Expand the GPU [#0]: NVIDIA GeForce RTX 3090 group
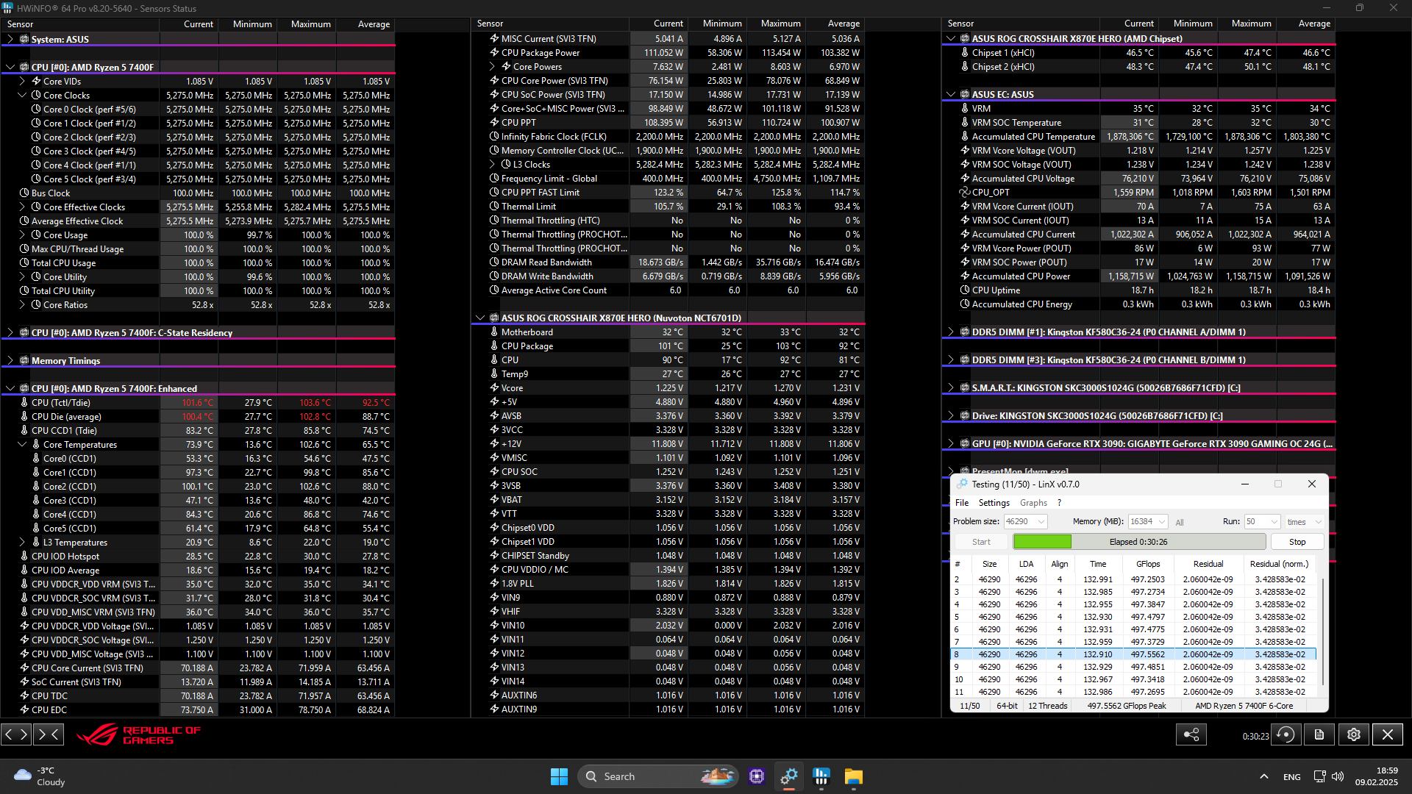Viewport: 1412px width, 794px height. (951, 444)
